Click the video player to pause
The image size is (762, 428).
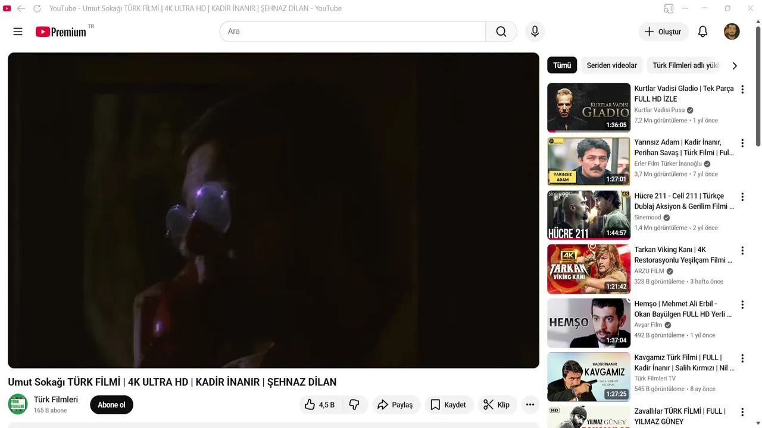[273, 210]
